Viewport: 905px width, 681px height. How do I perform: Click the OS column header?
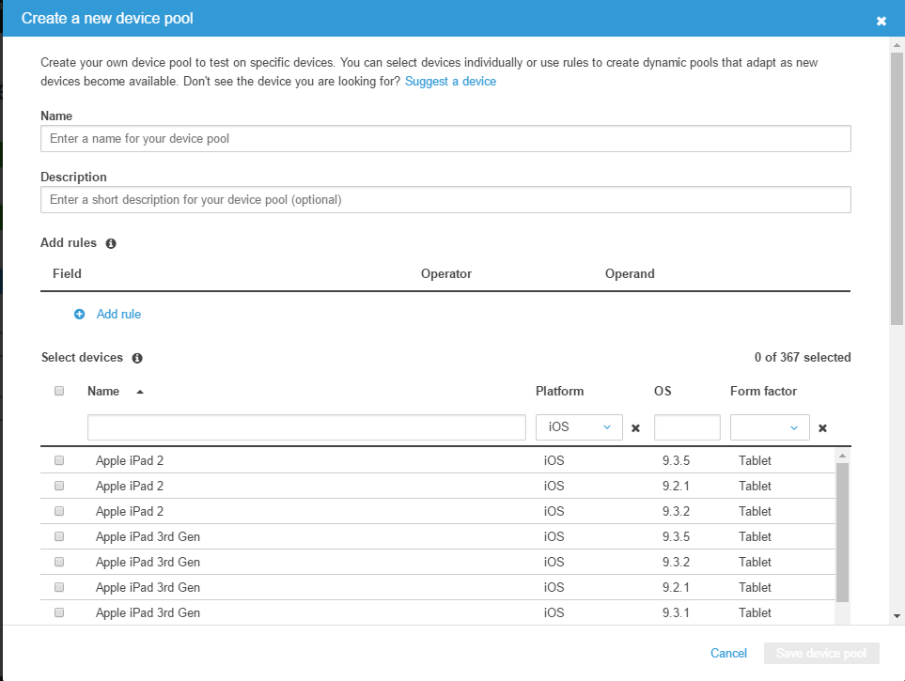click(663, 392)
